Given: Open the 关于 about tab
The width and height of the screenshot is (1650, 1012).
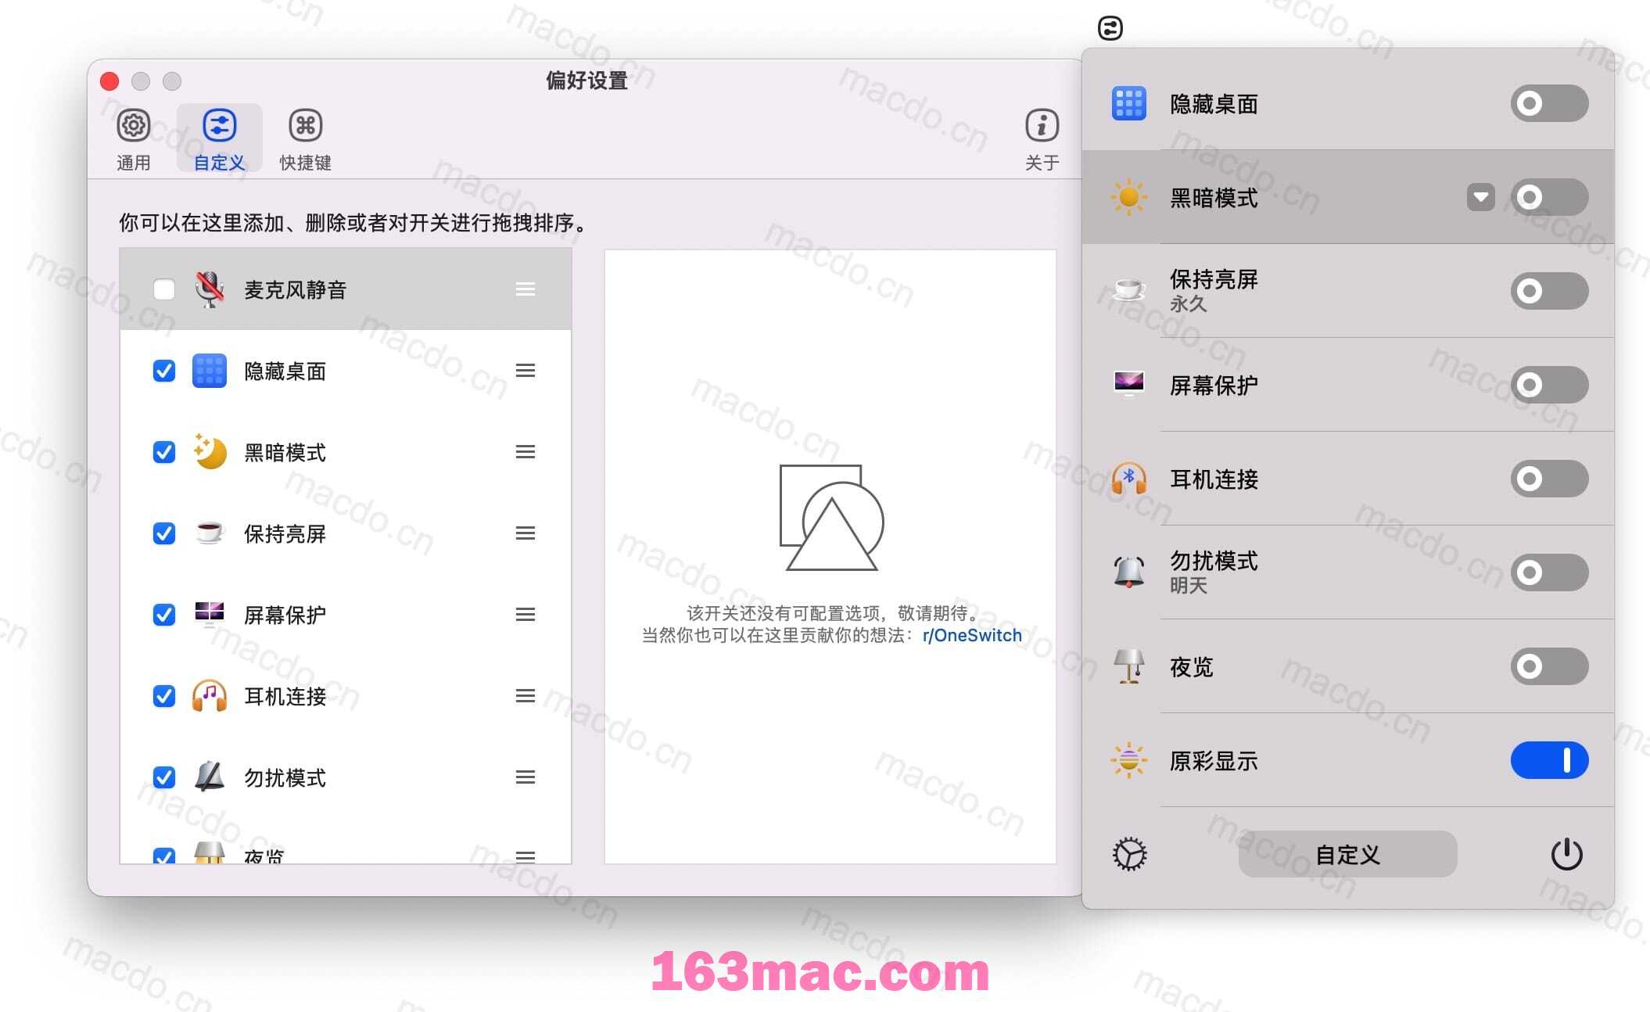Looking at the screenshot, I should [1042, 139].
